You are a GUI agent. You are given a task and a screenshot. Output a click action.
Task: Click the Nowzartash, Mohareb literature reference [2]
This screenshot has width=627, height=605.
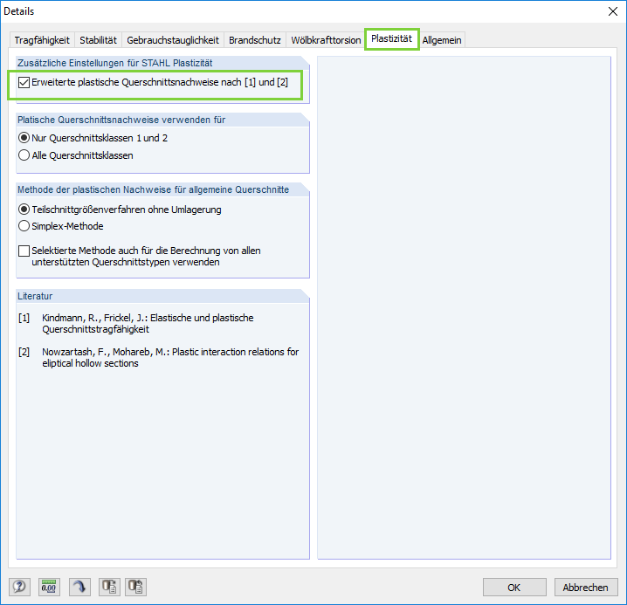(x=159, y=357)
